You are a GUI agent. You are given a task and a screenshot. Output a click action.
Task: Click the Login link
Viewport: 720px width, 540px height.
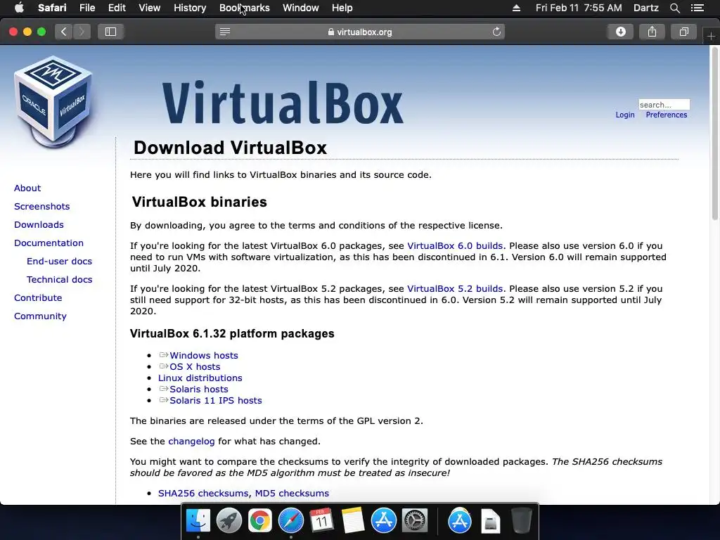[x=625, y=115]
